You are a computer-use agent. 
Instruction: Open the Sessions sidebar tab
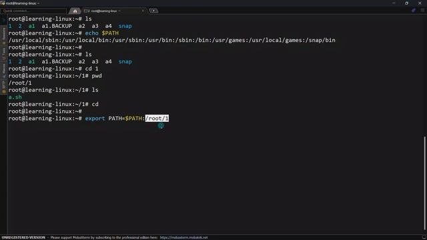pyautogui.click(x=3, y=35)
